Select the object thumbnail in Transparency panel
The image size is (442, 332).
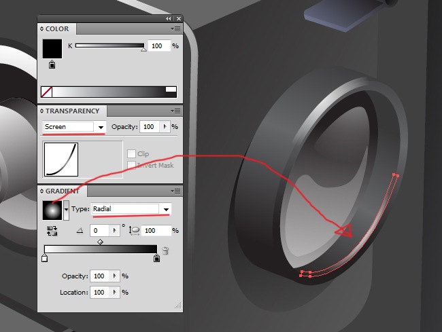pyautogui.click(x=61, y=160)
